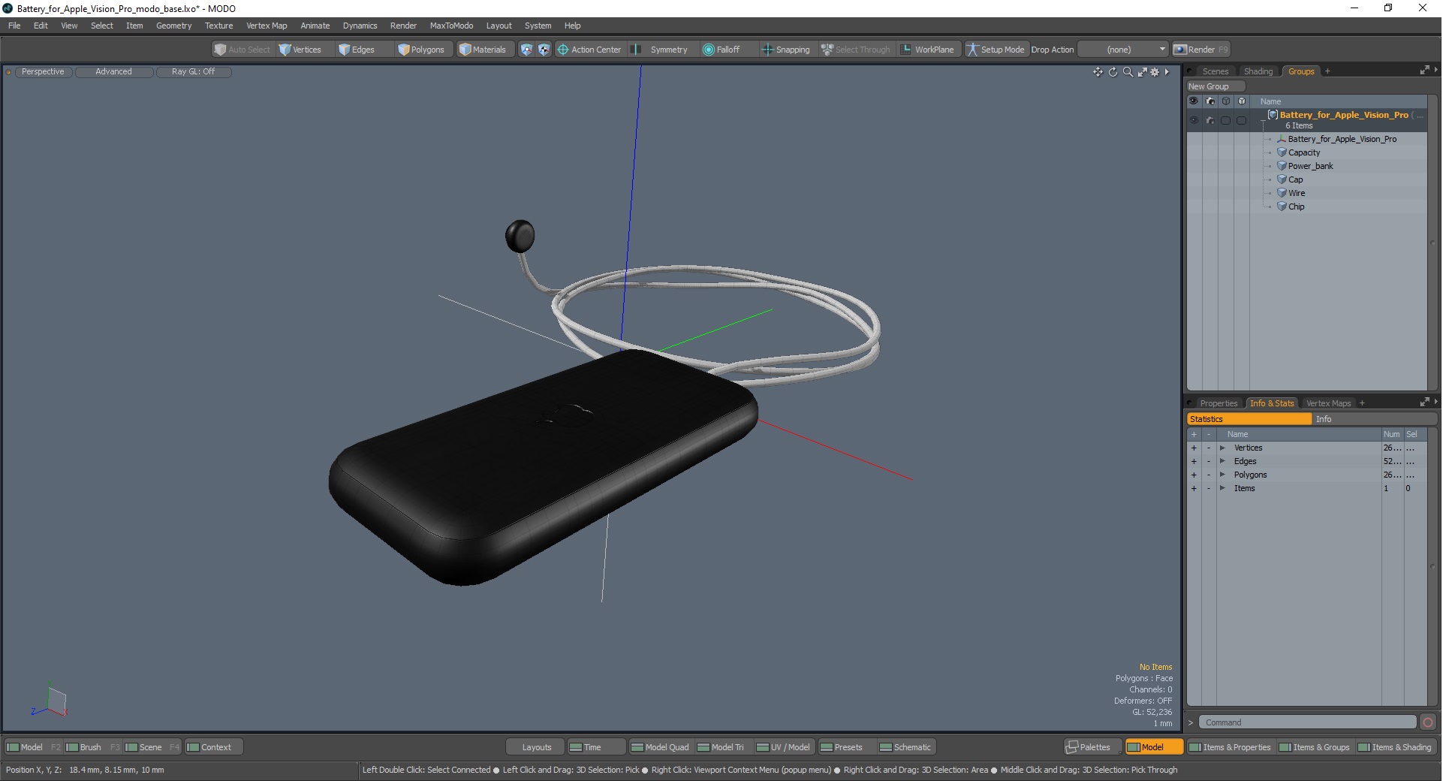This screenshot has width=1446, height=781.
Task: Open viewport settings gear
Action: (1155, 72)
